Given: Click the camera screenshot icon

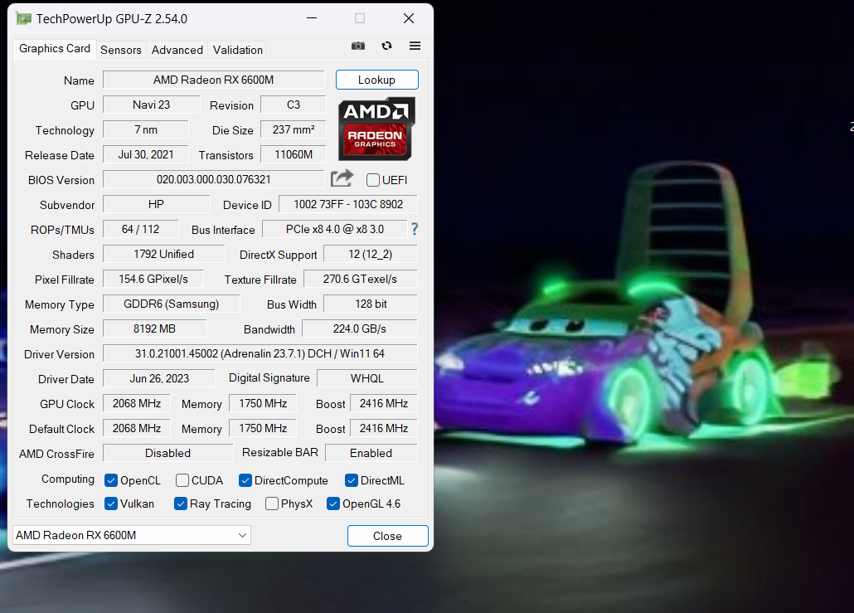Looking at the screenshot, I should (358, 46).
